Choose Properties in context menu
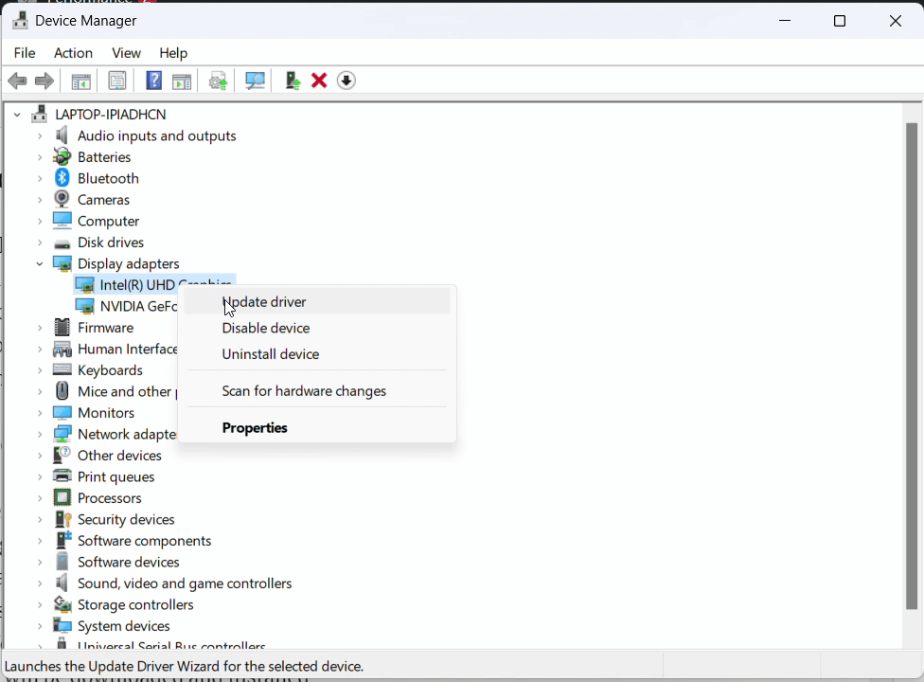 pyautogui.click(x=317, y=428)
